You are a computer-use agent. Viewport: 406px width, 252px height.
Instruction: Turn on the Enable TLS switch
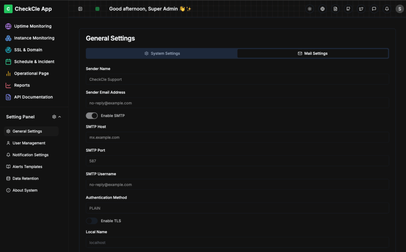coord(92,221)
